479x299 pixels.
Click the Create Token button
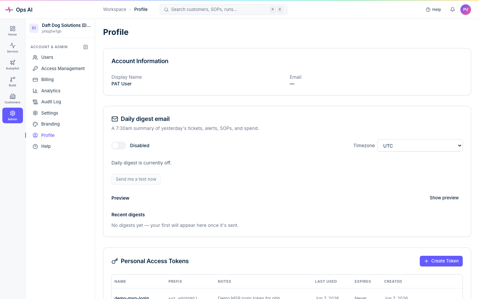coord(441,261)
